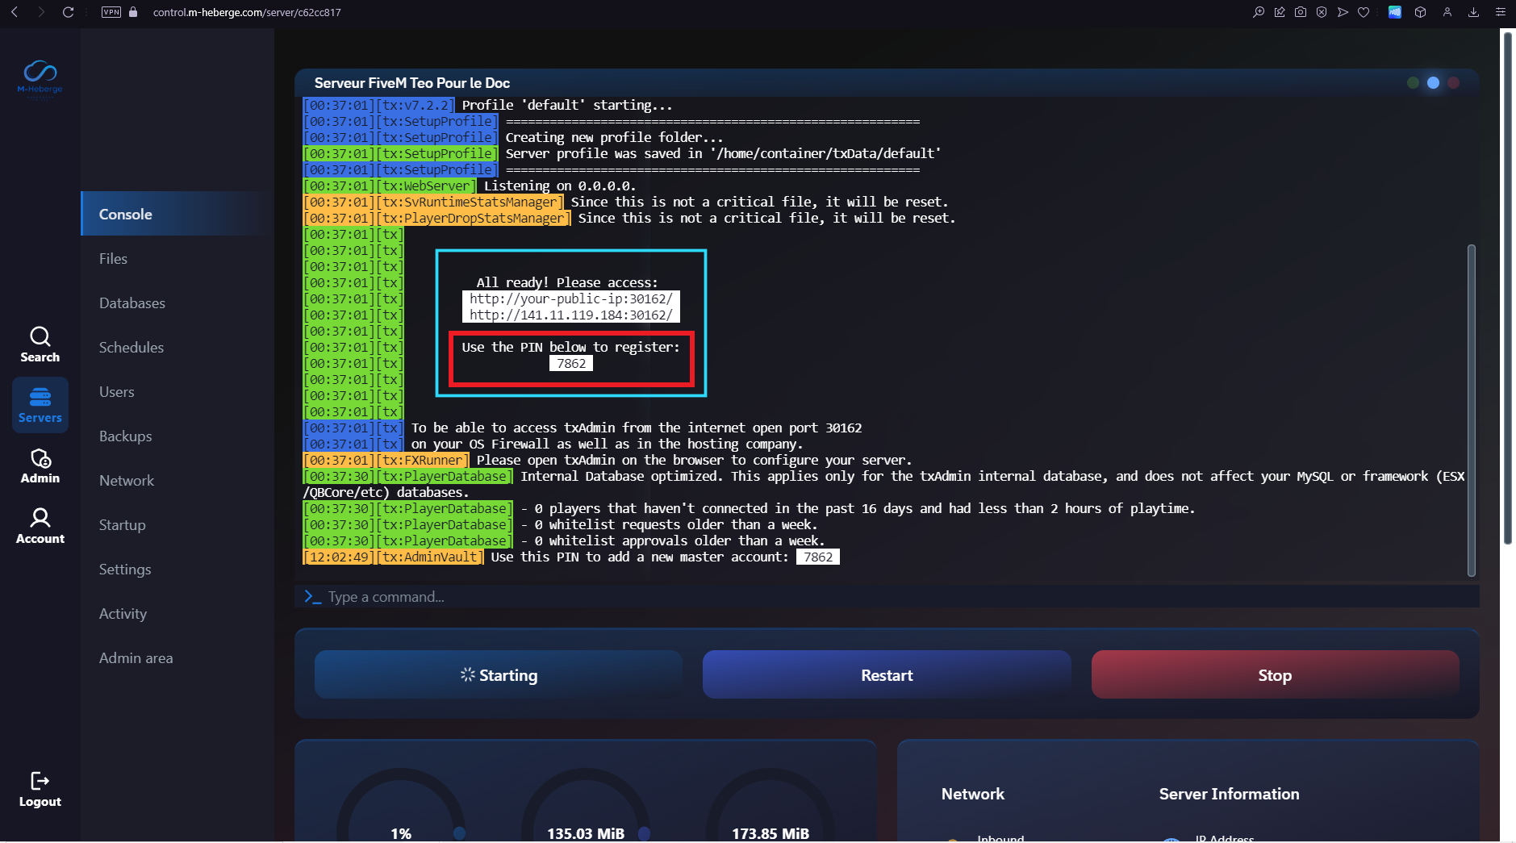Go to the Databases section
Screen dimensions: 1516x843
click(132, 303)
